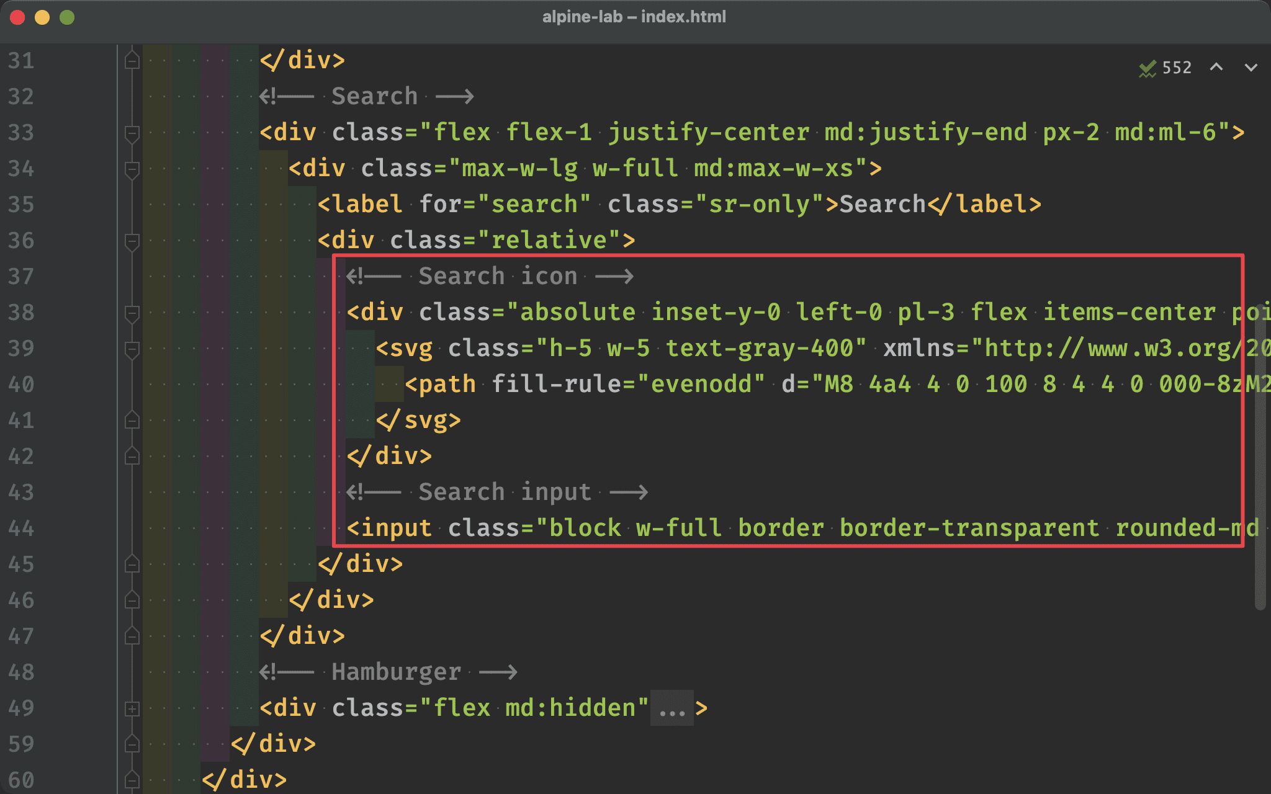
Task: Click the fill-rule "evenodd" value
Action: point(701,385)
